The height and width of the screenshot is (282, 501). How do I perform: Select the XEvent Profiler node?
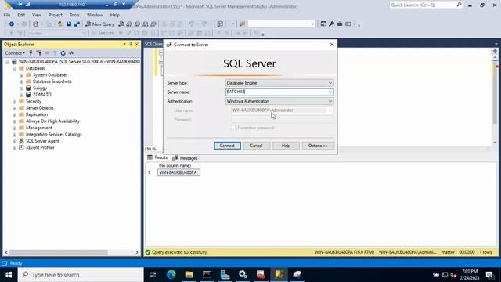coord(40,148)
